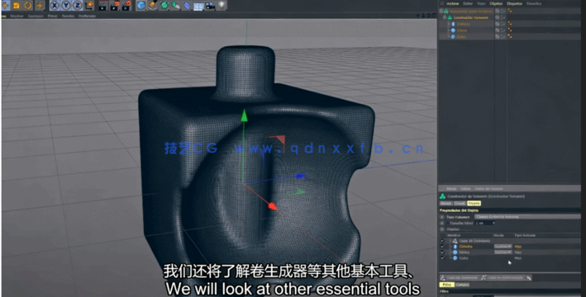This screenshot has height=297, width=586.
Task: Add a Cube primitive object
Action: (141, 5)
